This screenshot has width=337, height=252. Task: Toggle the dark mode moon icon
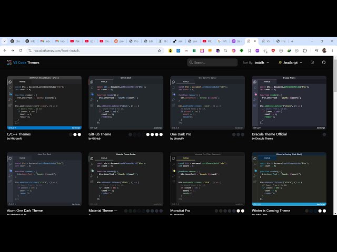coord(312,62)
